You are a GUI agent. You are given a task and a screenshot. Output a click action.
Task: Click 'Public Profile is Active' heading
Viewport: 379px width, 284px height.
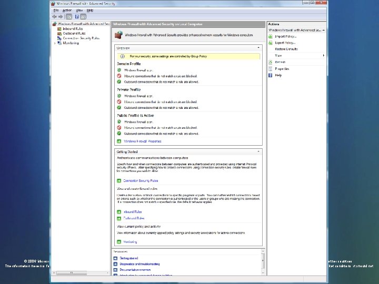click(135, 115)
